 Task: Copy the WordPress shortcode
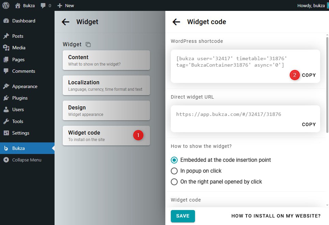pos(309,75)
